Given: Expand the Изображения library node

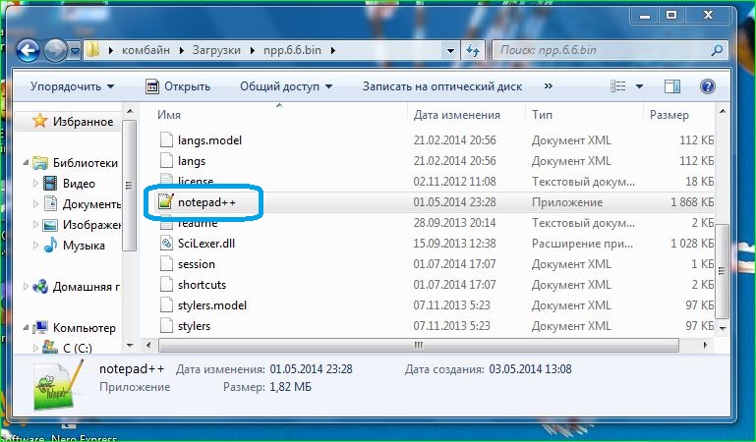Looking at the screenshot, I should tap(35, 225).
